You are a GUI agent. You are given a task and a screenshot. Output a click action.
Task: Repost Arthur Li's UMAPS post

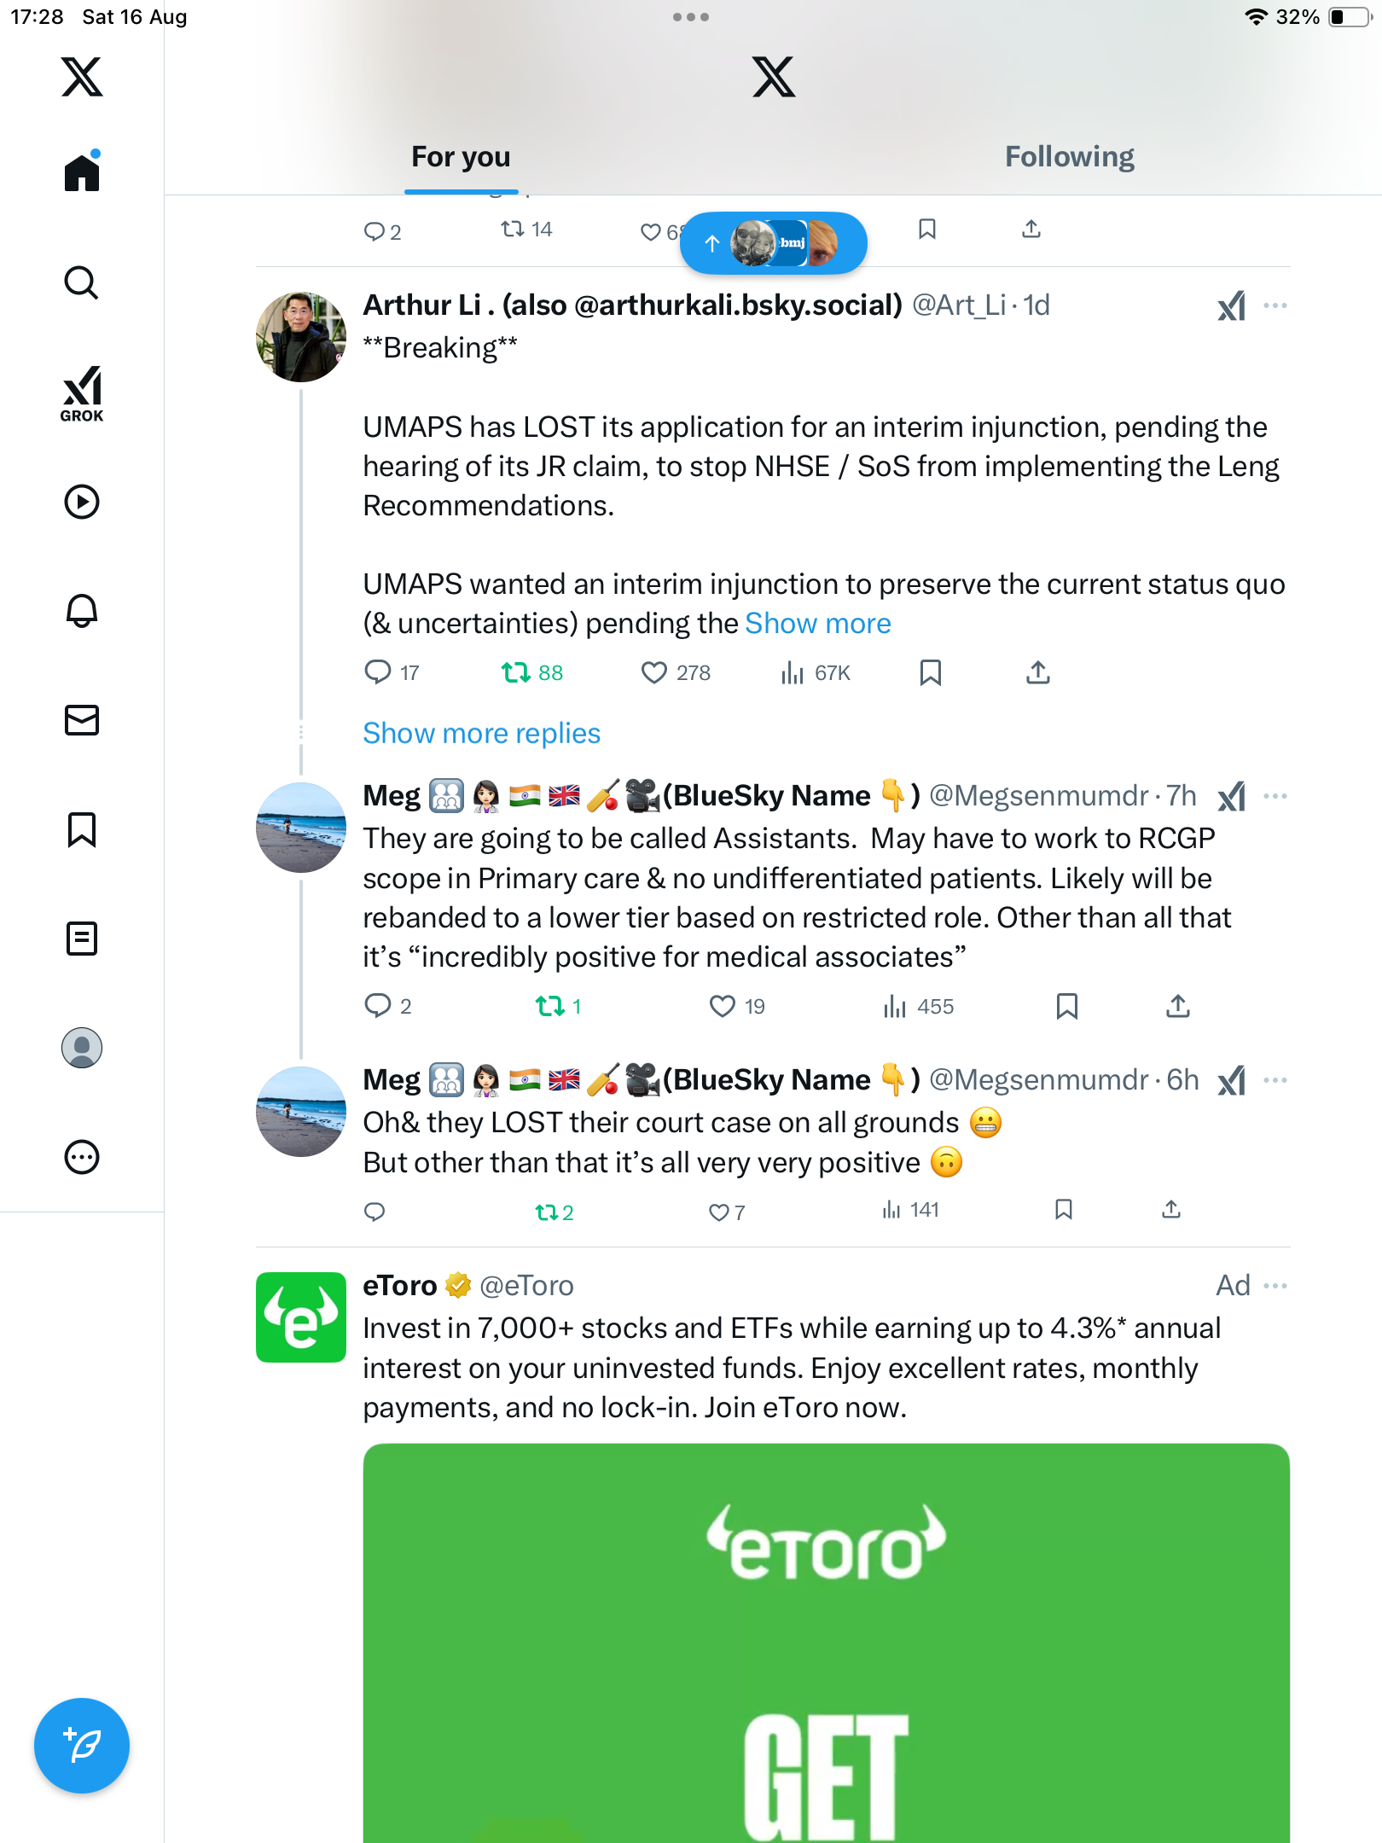tap(516, 673)
